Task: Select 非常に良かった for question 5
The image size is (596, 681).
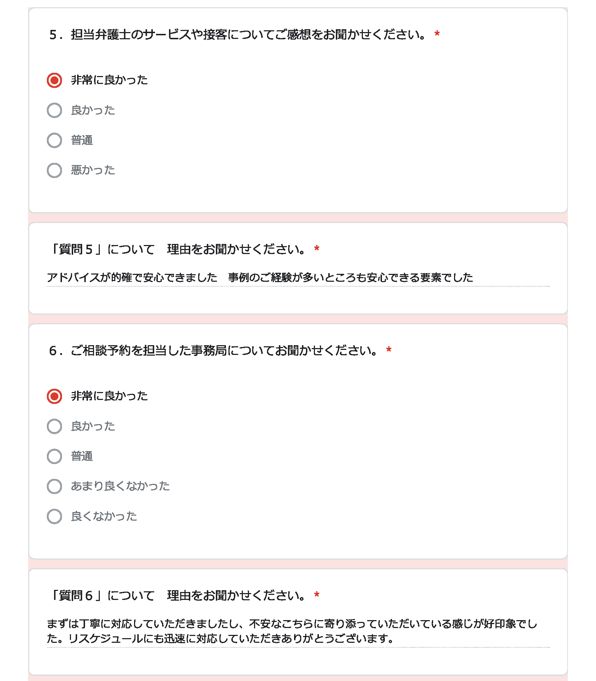Action: point(54,80)
